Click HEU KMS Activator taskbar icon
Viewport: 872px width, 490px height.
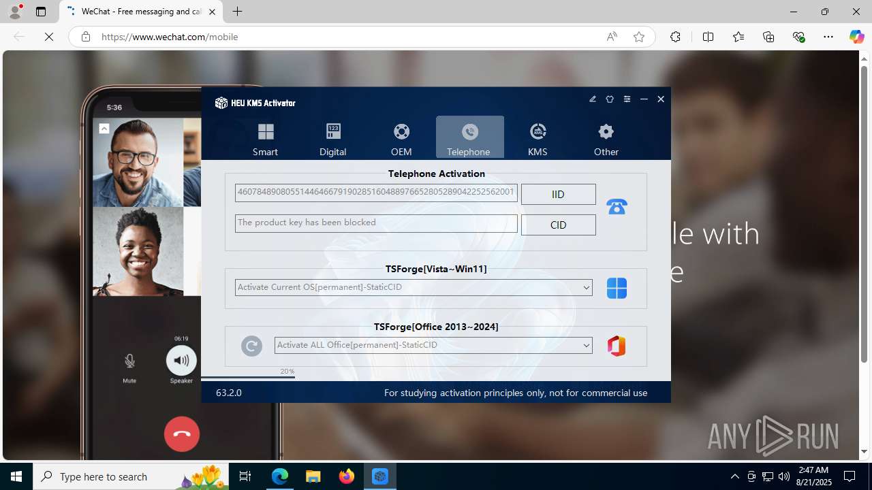pos(380,476)
